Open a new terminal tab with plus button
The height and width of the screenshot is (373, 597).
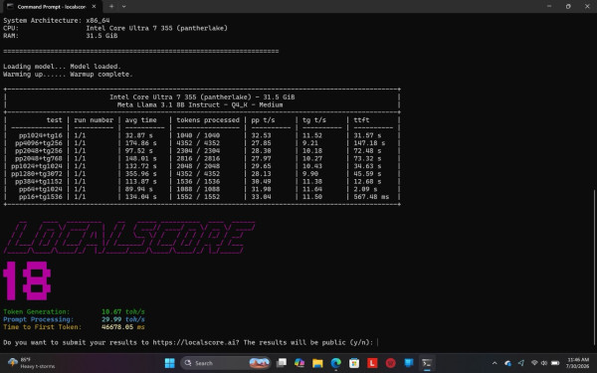[111, 7]
